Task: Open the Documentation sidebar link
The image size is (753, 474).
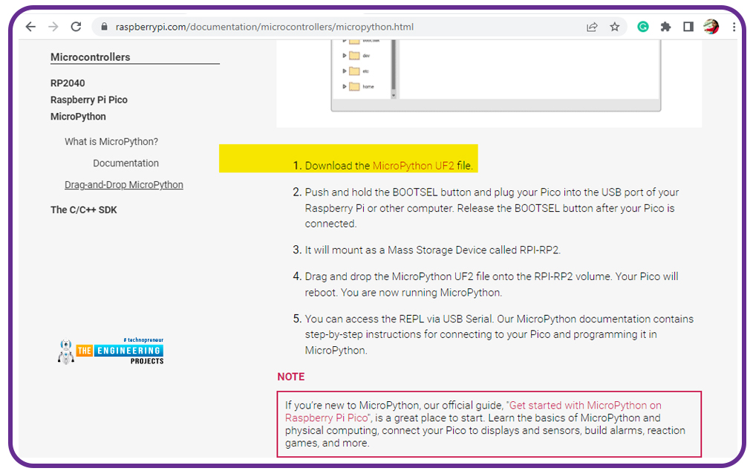Action: pos(125,163)
